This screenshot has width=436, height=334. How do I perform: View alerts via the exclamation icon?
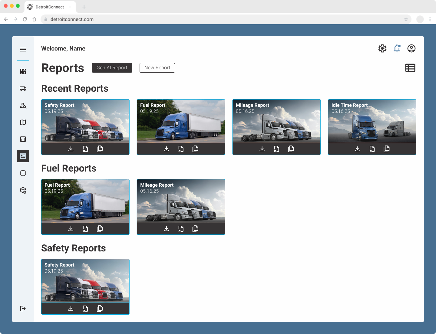pyautogui.click(x=23, y=173)
